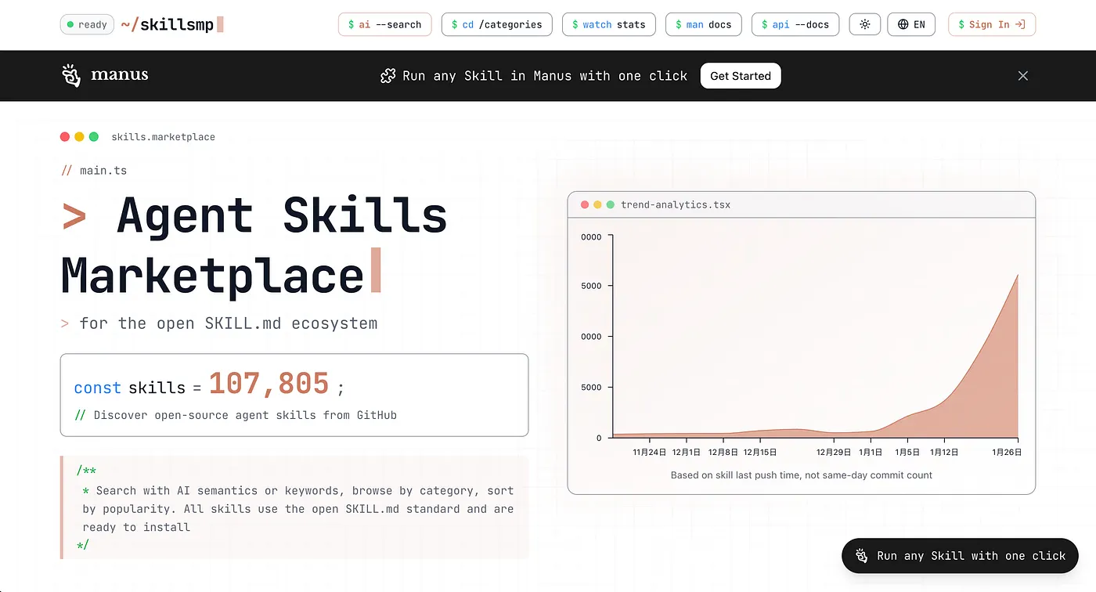Click the hand icon in floating pill
The height and width of the screenshot is (592, 1096).
point(862,555)
